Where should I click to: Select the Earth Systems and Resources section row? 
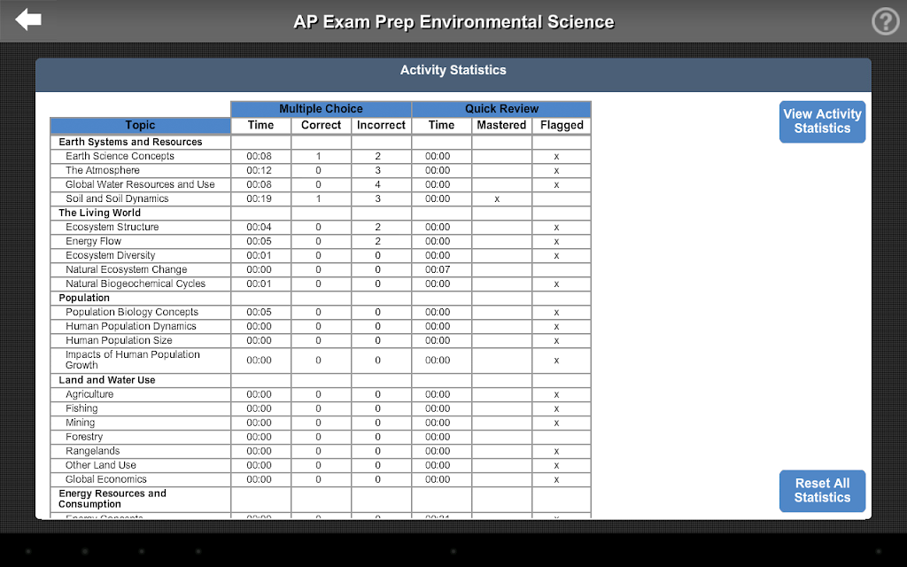[321, 143]
